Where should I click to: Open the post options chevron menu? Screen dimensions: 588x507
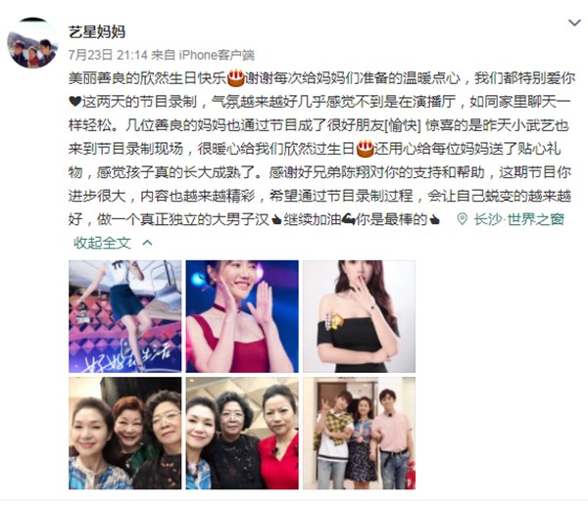pos(574,23)
